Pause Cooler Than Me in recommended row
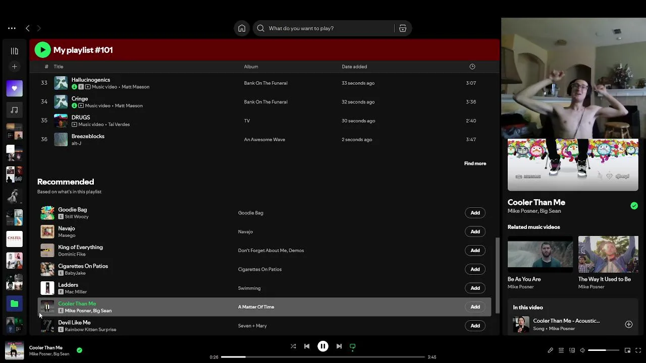 [x=47, y=307]
